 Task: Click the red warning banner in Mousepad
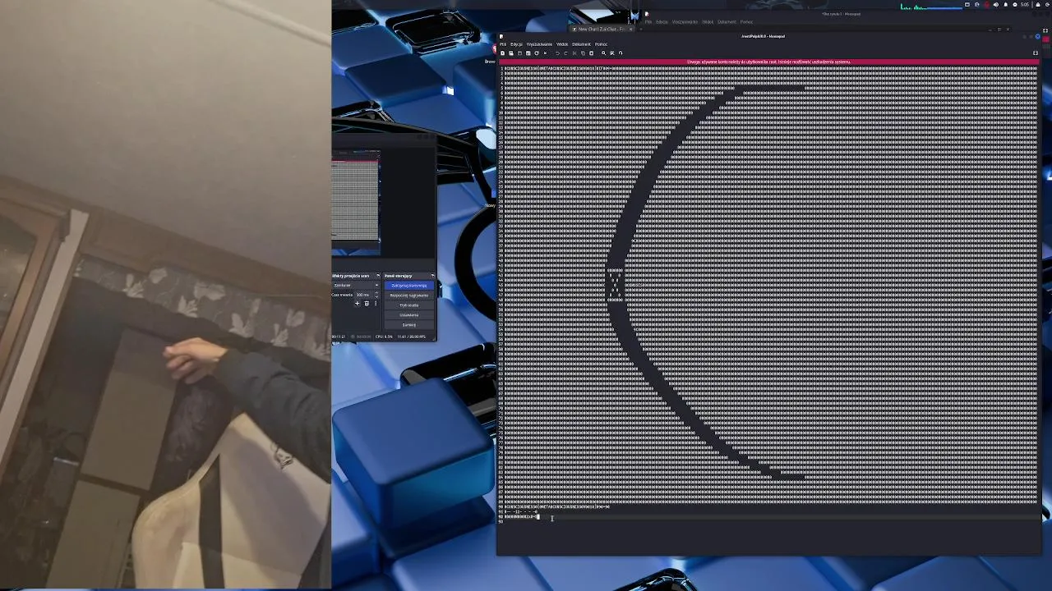768,62
